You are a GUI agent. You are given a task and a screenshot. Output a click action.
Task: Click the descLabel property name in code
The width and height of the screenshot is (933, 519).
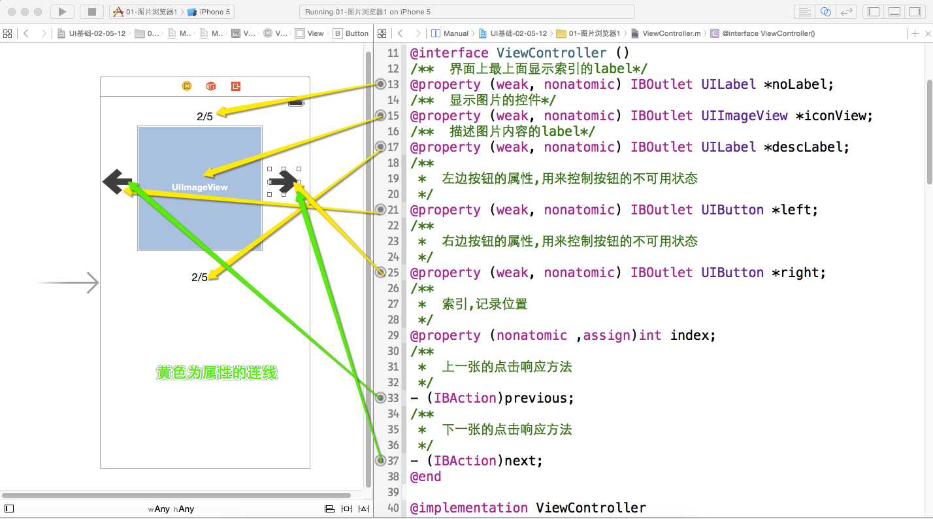tap(806, 147)
